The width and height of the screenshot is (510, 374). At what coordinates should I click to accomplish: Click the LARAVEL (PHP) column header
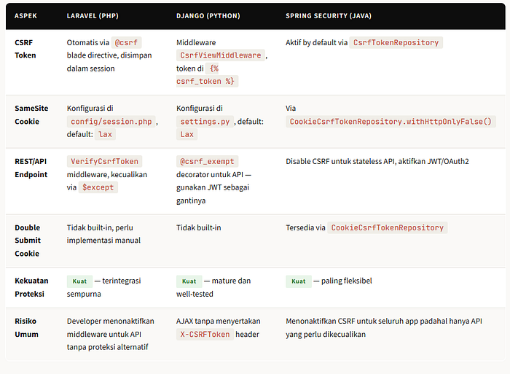(x=93, y=16)
